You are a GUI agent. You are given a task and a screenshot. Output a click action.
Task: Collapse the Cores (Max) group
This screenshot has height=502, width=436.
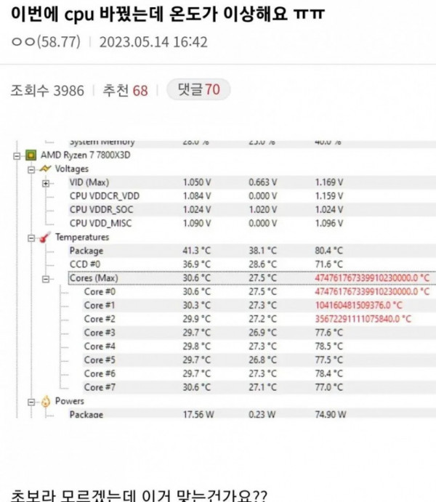(x=46, y=279)
